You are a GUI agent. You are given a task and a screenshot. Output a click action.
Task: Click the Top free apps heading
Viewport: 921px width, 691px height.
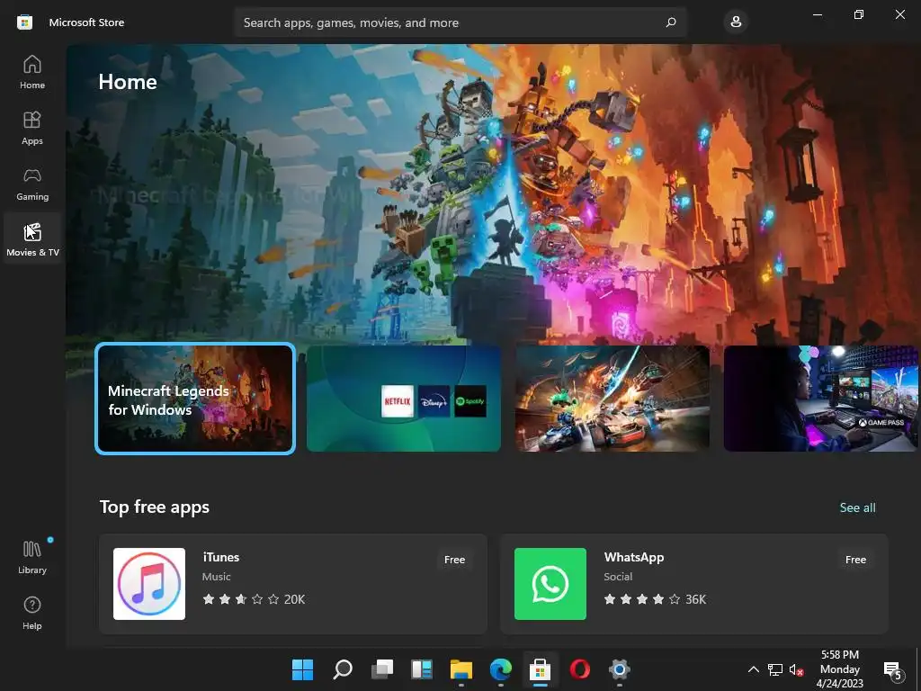155,507
